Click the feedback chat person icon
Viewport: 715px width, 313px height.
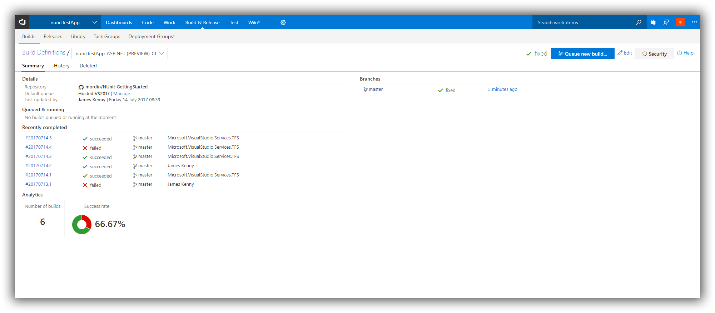pos(666,22)
